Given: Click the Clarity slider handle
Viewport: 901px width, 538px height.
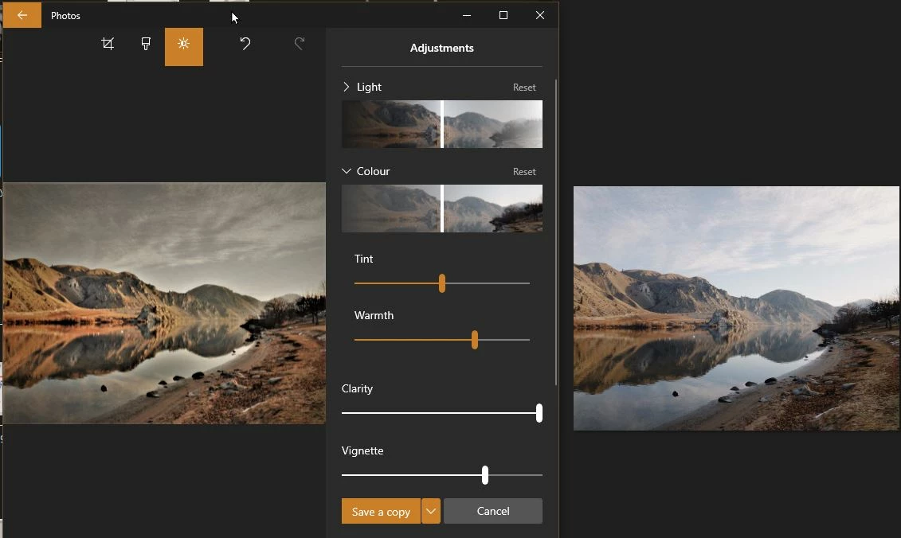Looking at the screenshot, I should tap(539, 413).
